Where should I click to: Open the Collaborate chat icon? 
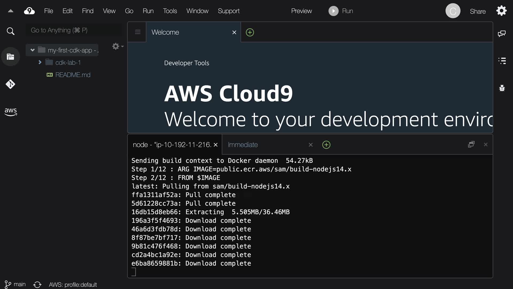click(x=502, y=34)
